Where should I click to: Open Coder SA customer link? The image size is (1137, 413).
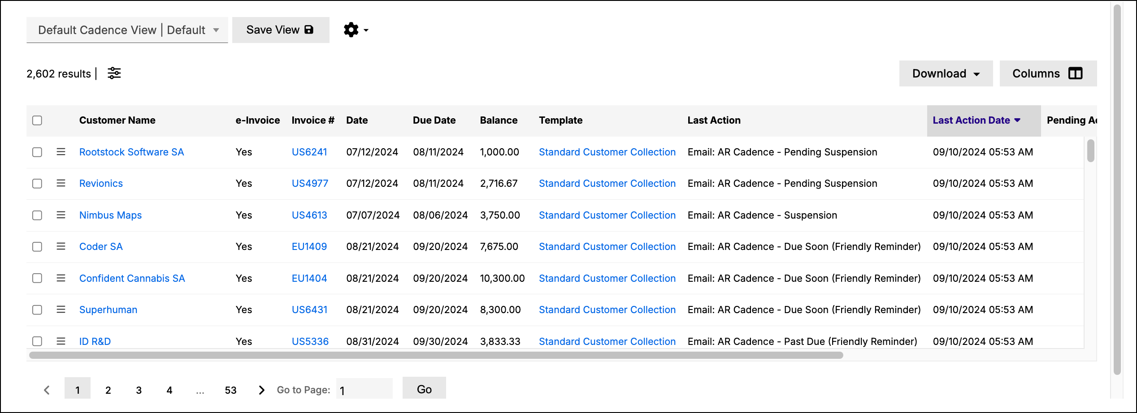[x=101, y=246]
